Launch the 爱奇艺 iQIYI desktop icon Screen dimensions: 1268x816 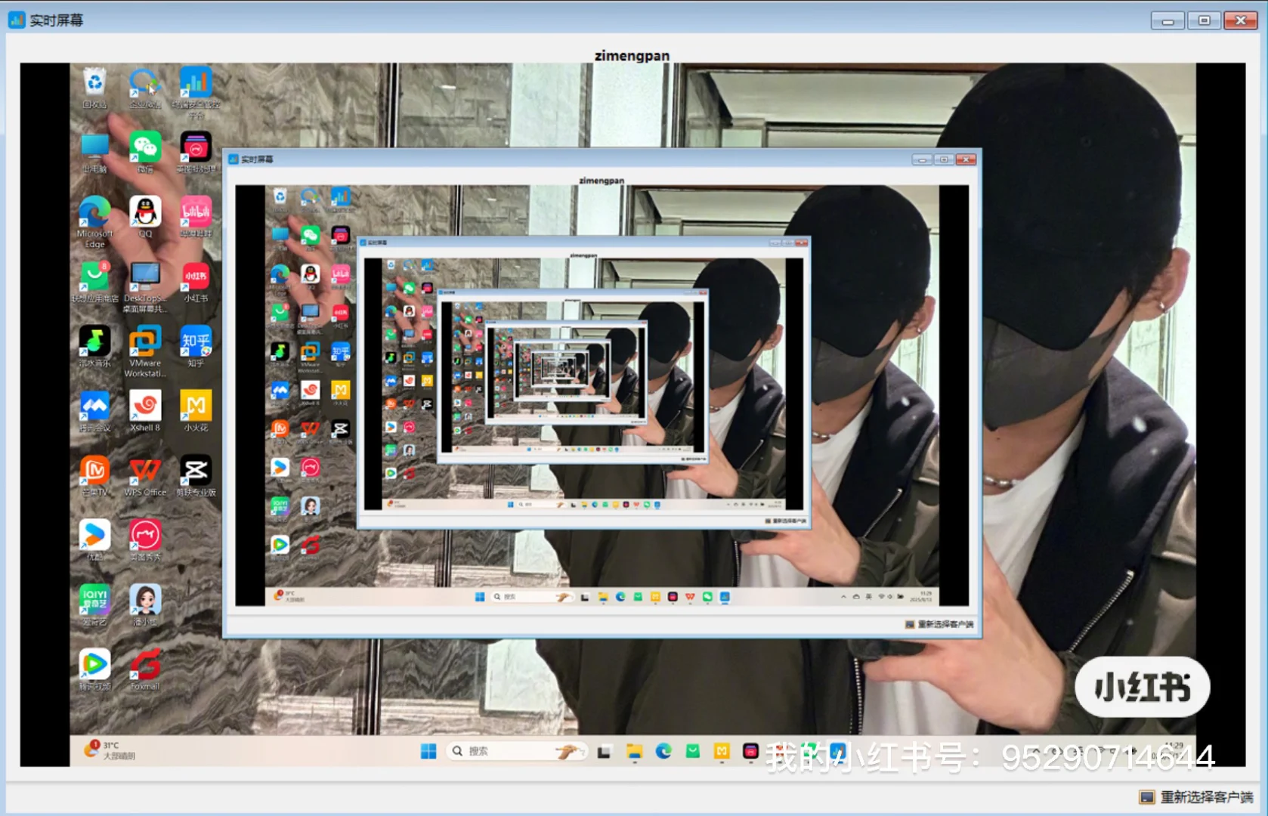[94, 600]
